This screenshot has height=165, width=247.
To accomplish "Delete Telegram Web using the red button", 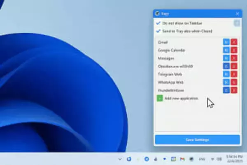I will click(x=234, y=74).
